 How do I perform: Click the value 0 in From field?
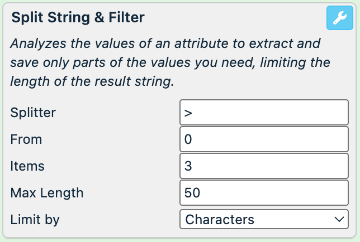(x=188, y=139)
